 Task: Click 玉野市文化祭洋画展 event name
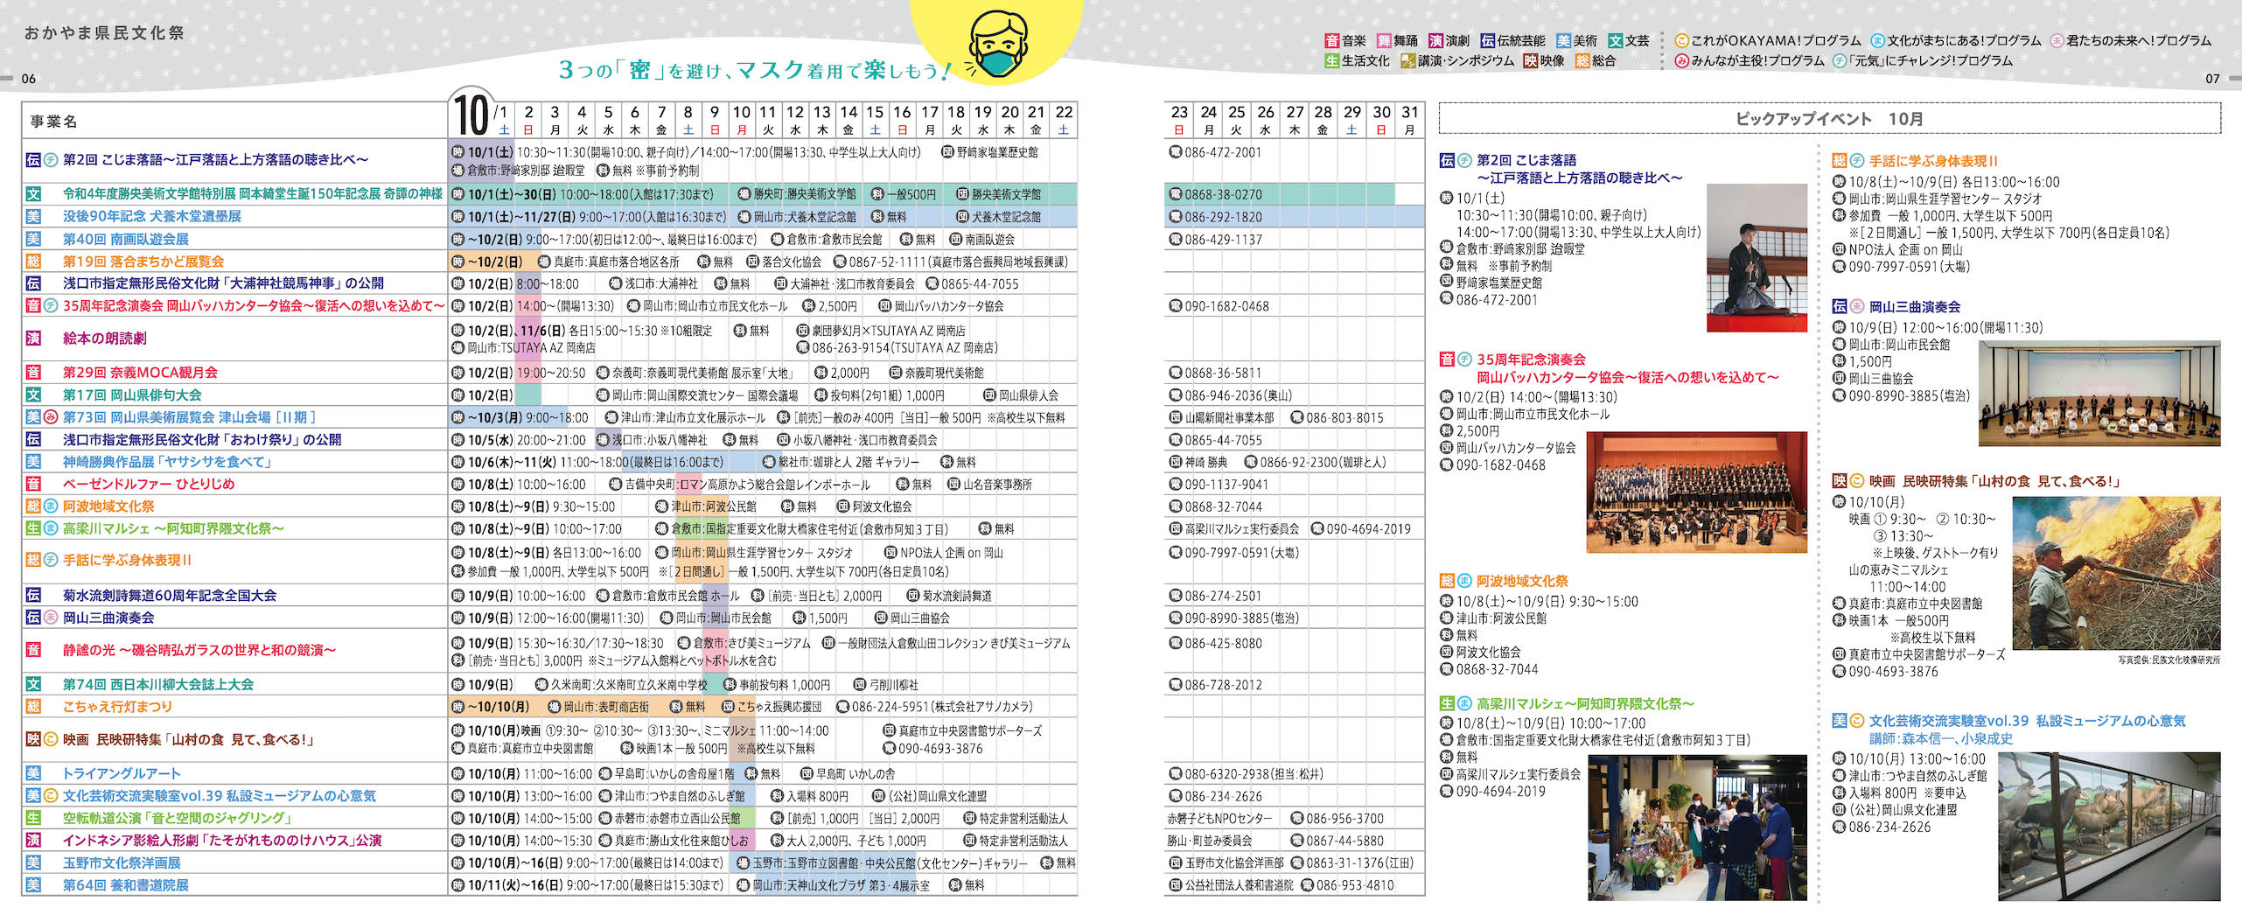122,863
